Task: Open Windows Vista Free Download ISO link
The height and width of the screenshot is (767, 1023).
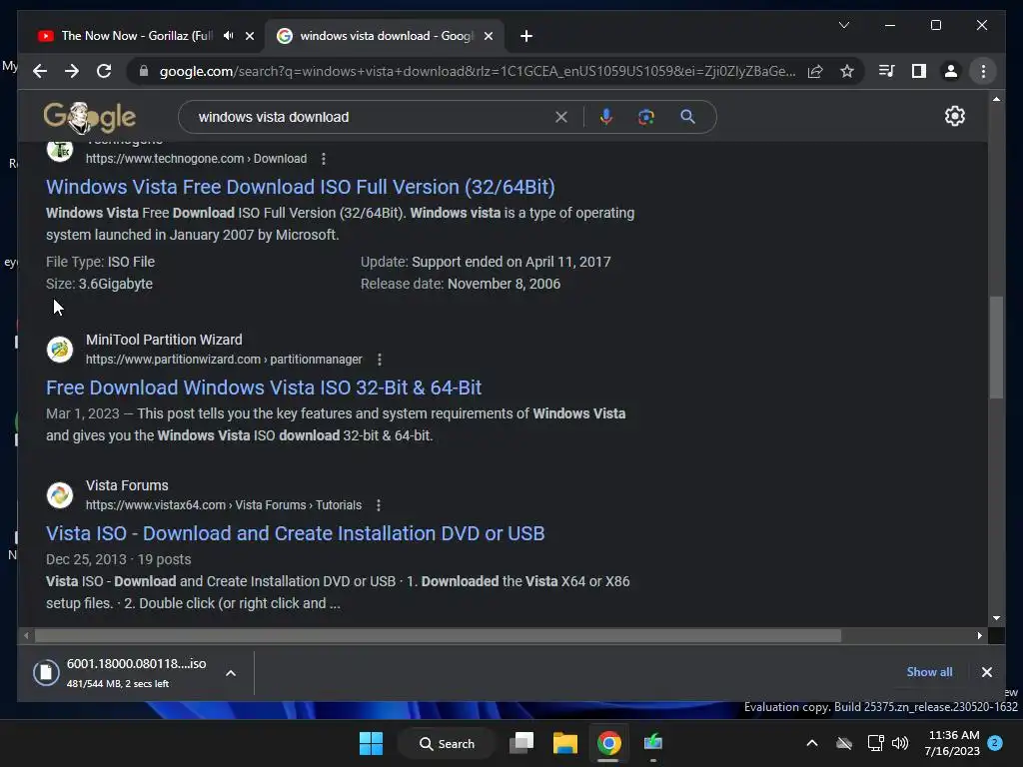Action: [300, 187]
